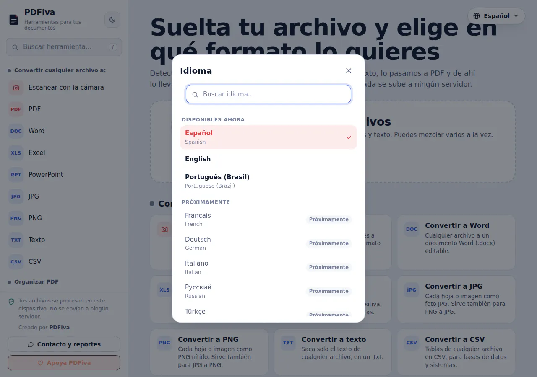Click the JPG icon on Convertir a JPG card

[x=412, y=290]
